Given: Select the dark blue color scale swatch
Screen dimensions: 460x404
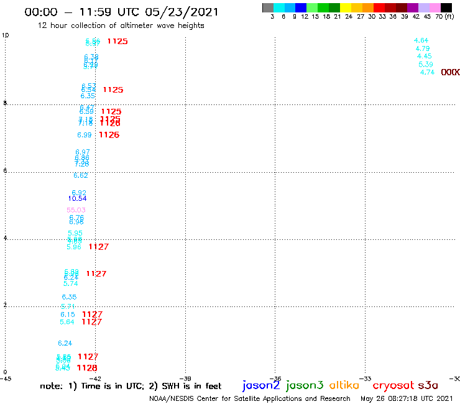Looking at the screenshot, I should point(301,7).
